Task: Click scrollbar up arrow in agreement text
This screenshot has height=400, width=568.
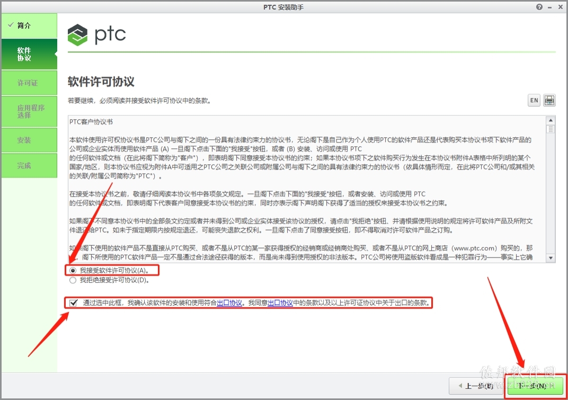Action: pos(551,120)
